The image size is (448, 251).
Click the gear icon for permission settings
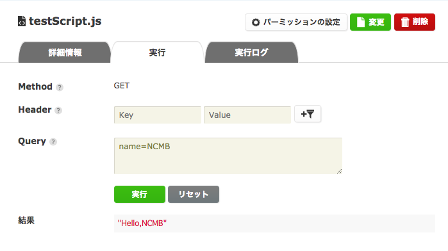coord(256,22)
